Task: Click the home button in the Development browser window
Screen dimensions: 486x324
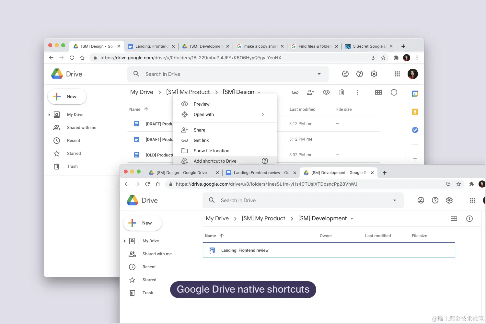Action: 158,184
